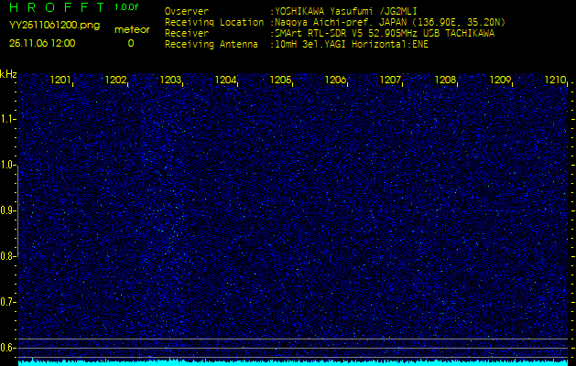Pick the 1207 time marker
Screen dimensions: 576x366
[x=390, y=81]
